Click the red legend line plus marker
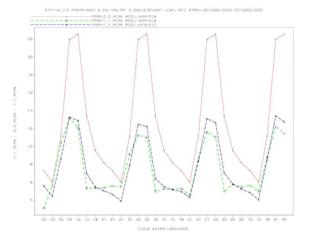Image resolution: width=310 pixels, height=239 pixels. 67,16
